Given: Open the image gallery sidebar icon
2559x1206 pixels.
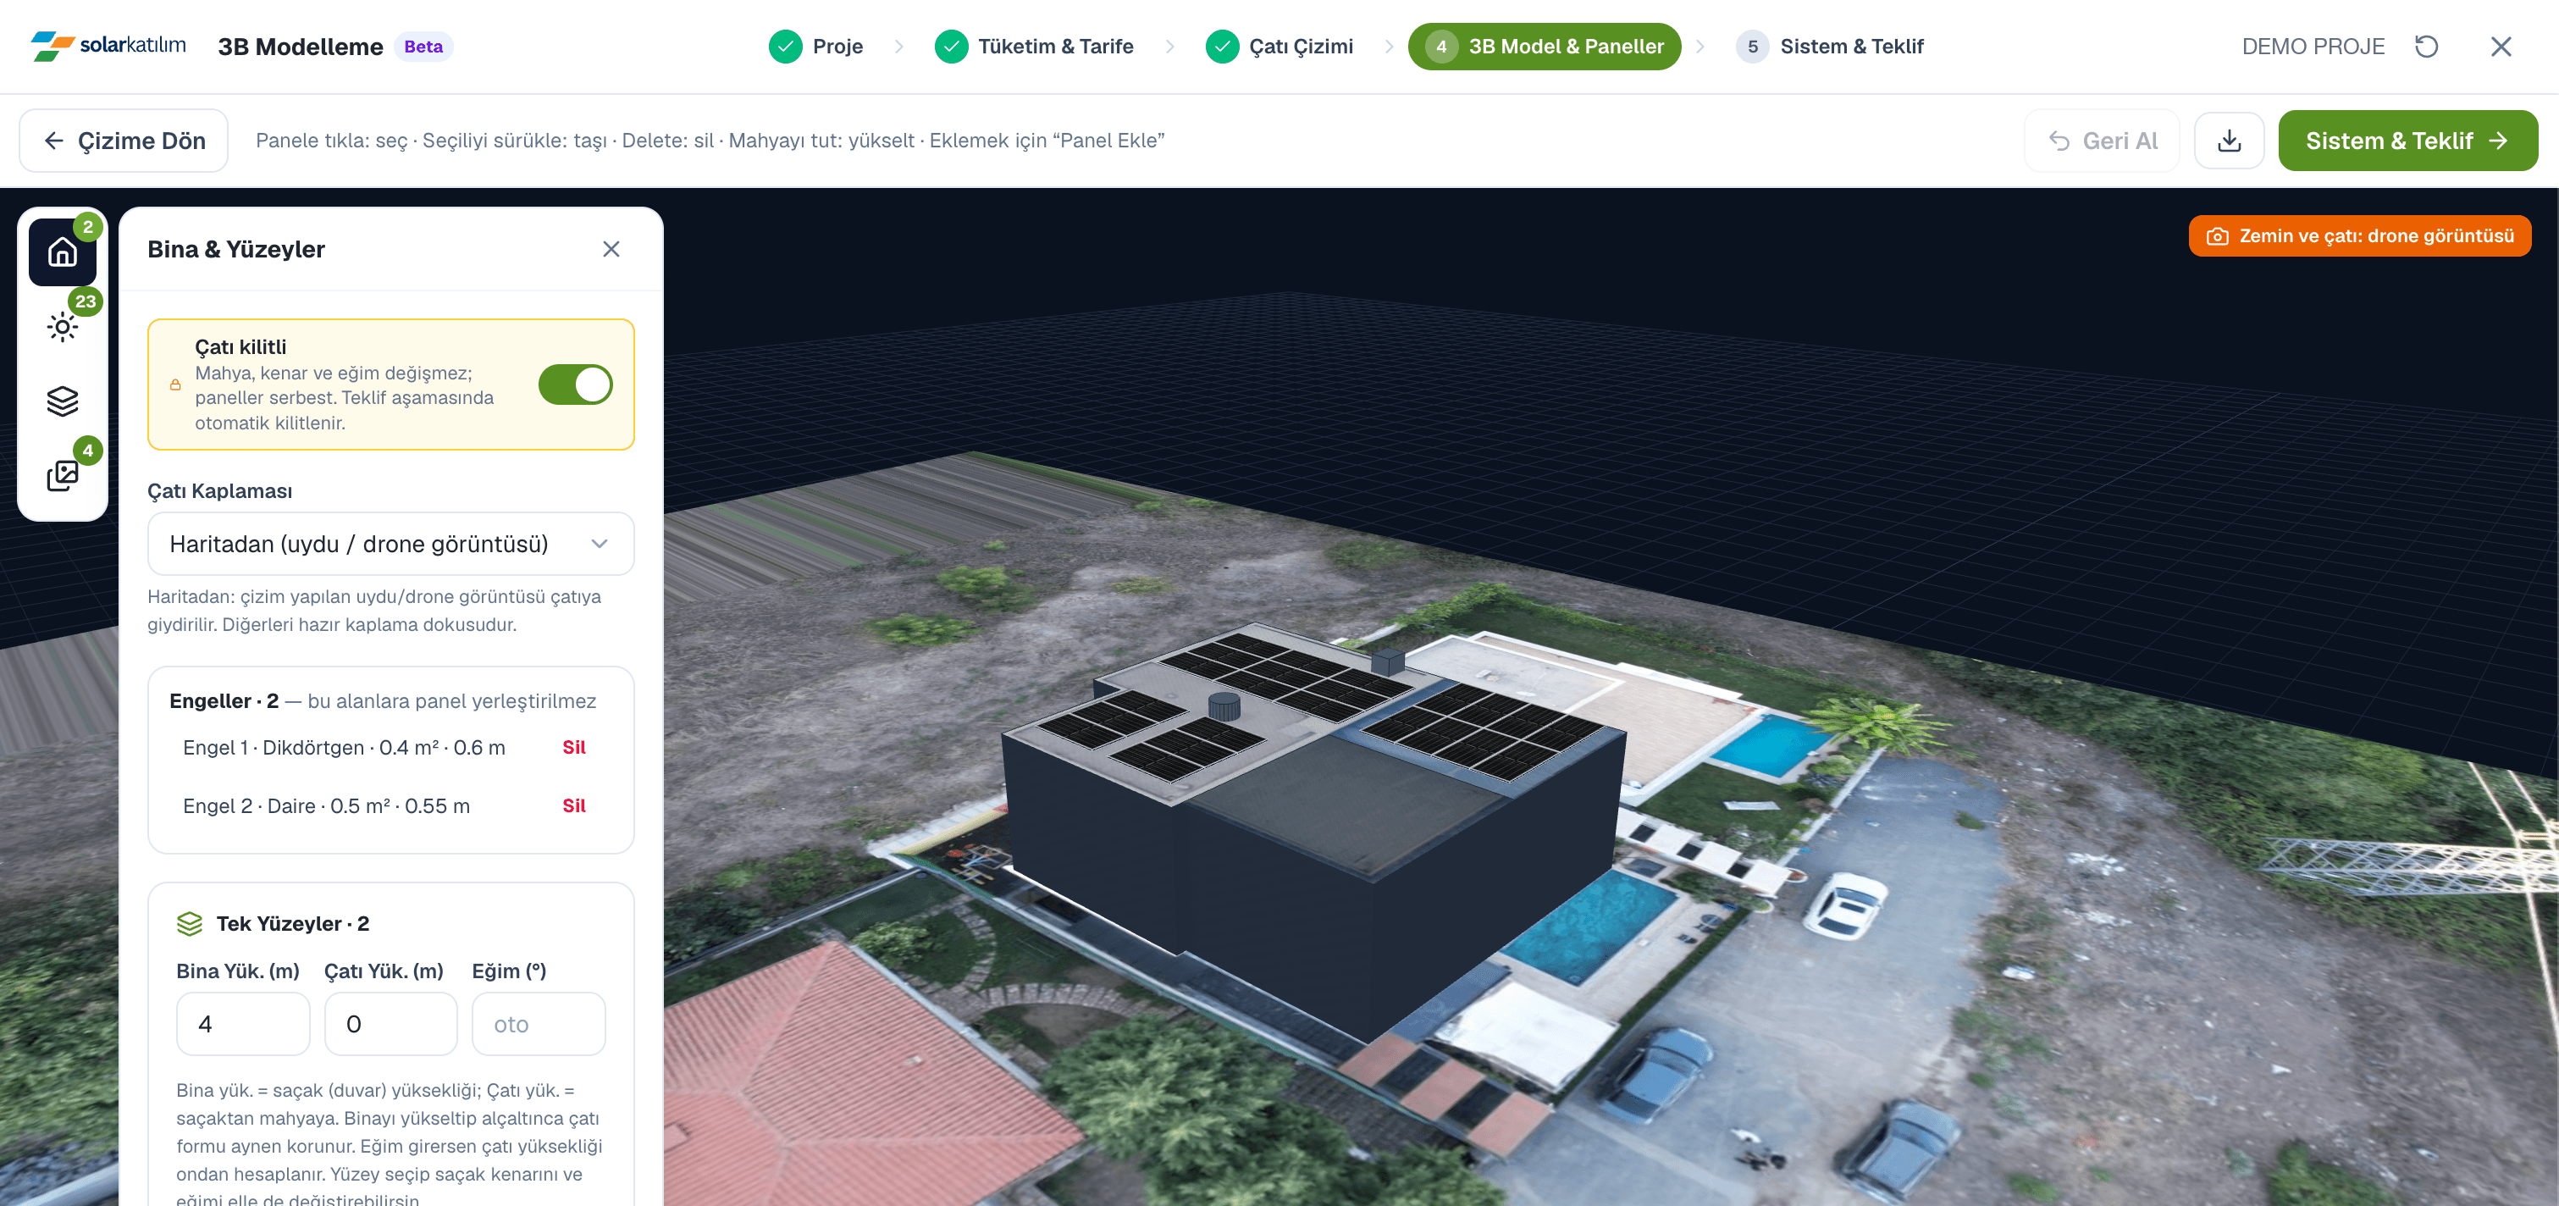Looking at the screenshot, I should coord(62,475).
